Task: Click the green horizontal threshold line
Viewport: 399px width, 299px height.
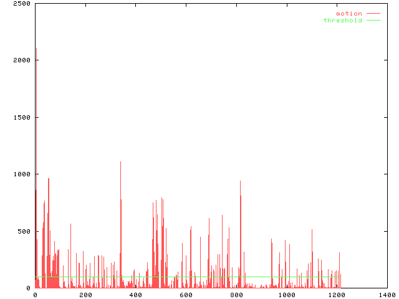Action: [187, 277]
